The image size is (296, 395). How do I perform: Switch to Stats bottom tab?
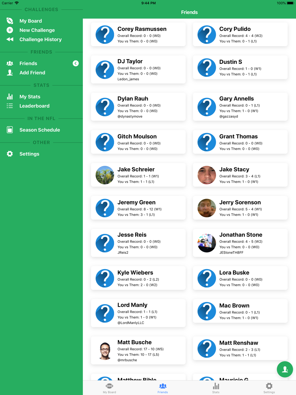point(216,388)
